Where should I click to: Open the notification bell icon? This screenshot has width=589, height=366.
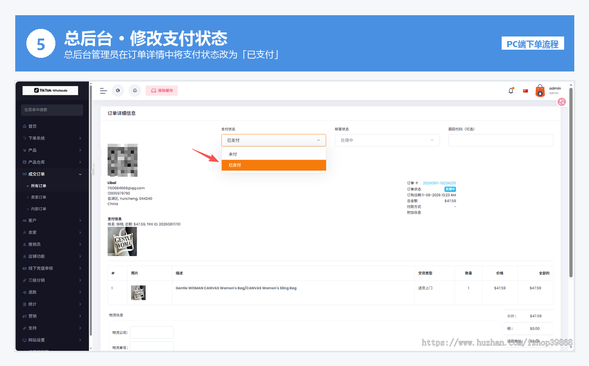[511, 91]
